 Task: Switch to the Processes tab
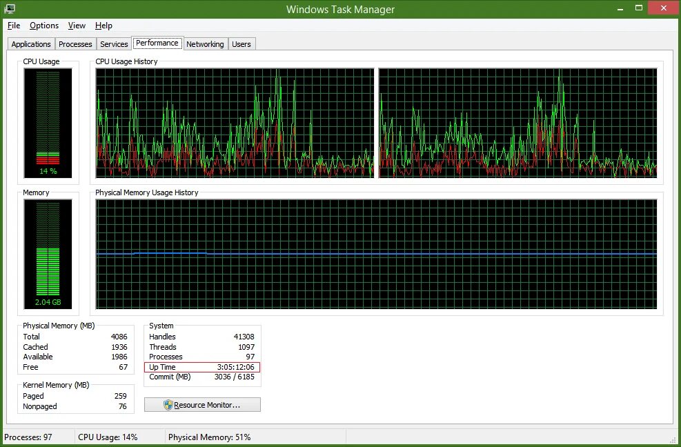(75, 44)
